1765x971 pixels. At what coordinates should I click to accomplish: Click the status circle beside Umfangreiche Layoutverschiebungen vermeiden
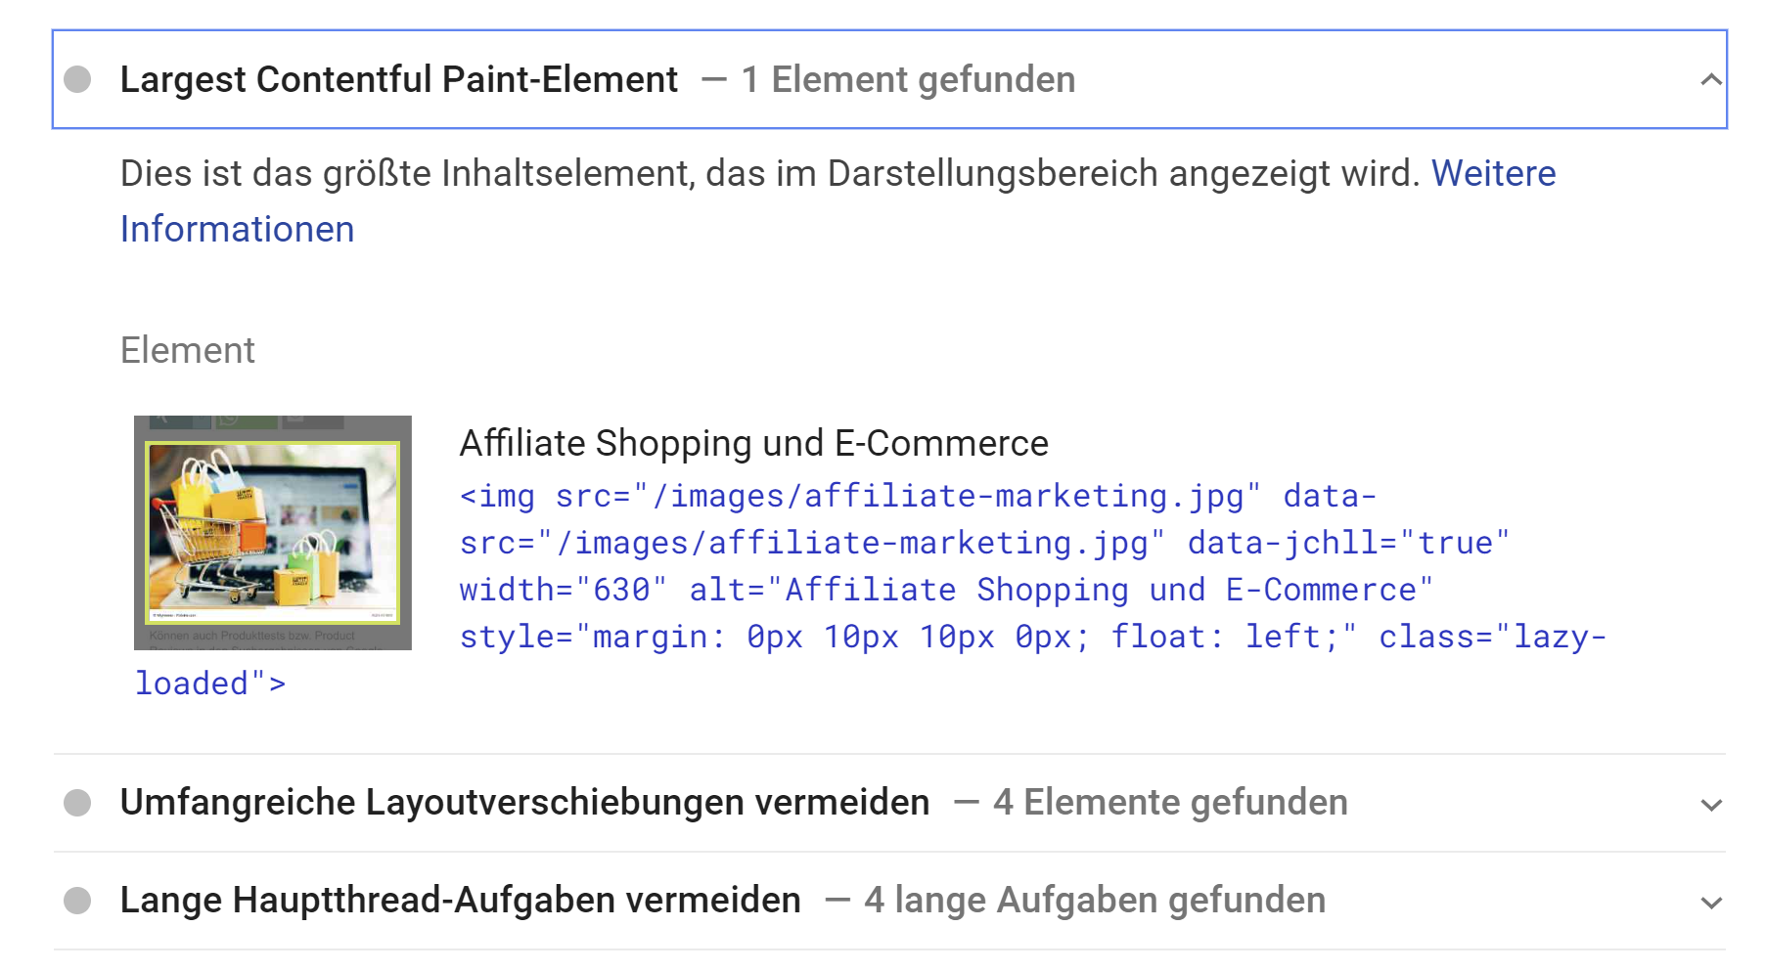[77, 803]
